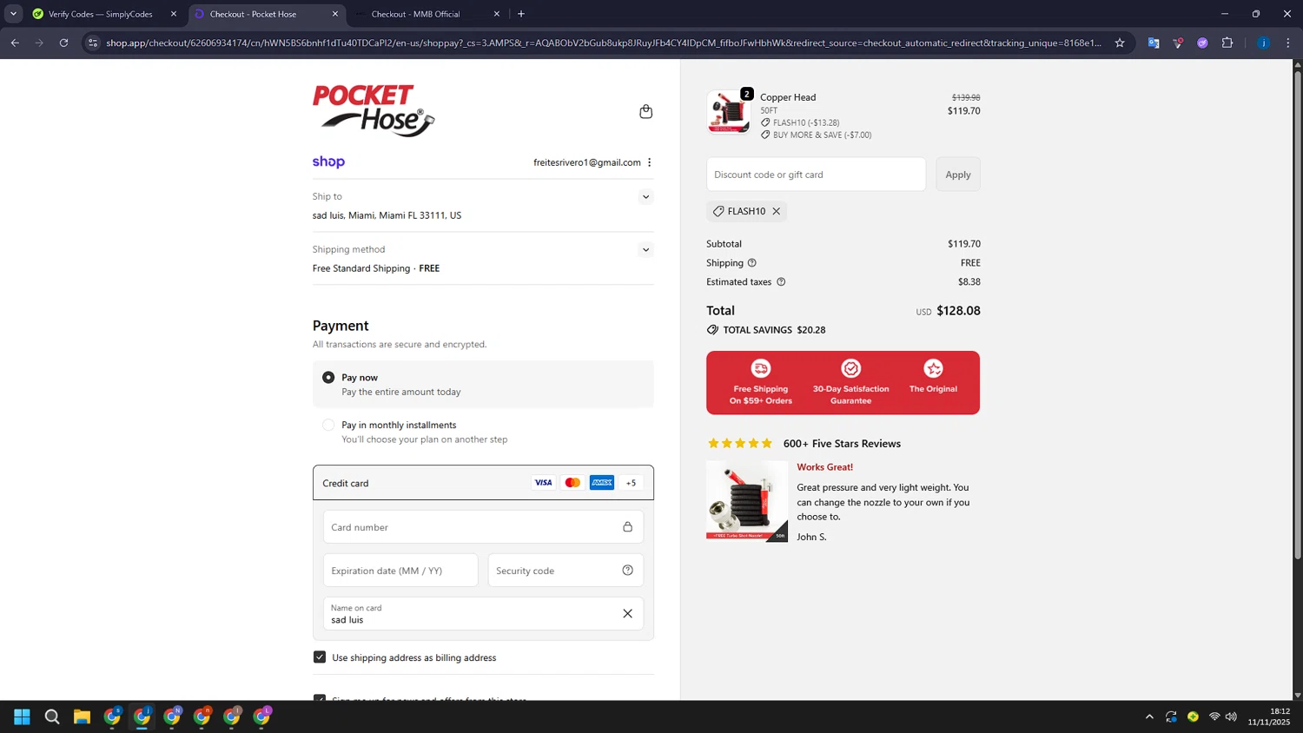
Task: Click the five star rating
Action: click(x=740, y=444)
